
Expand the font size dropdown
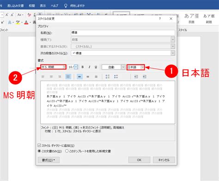click(x=76, y=67)
